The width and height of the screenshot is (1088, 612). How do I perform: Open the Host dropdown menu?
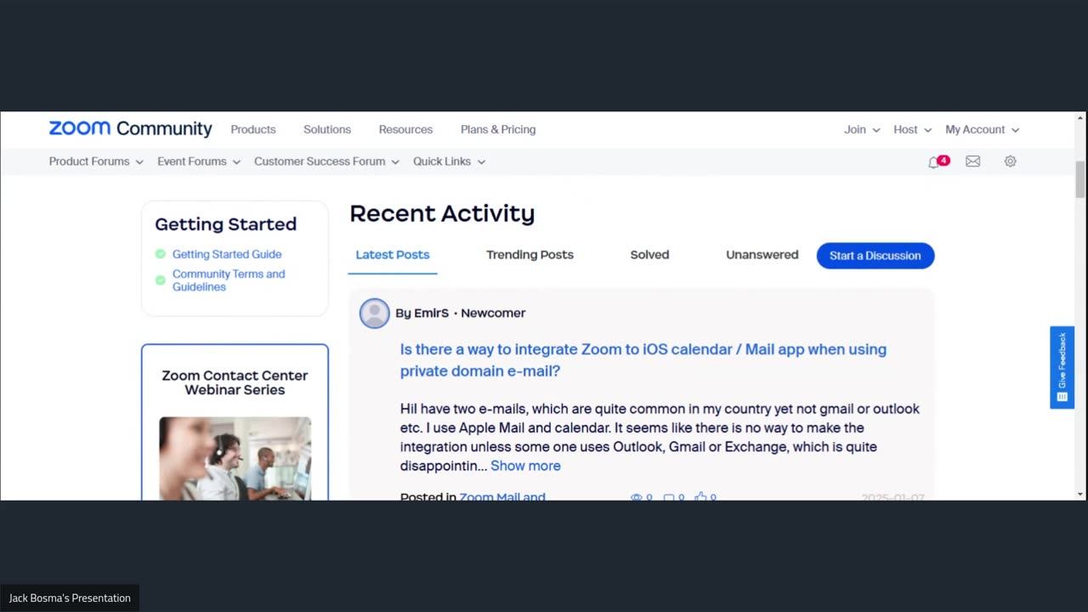[912, 130]
